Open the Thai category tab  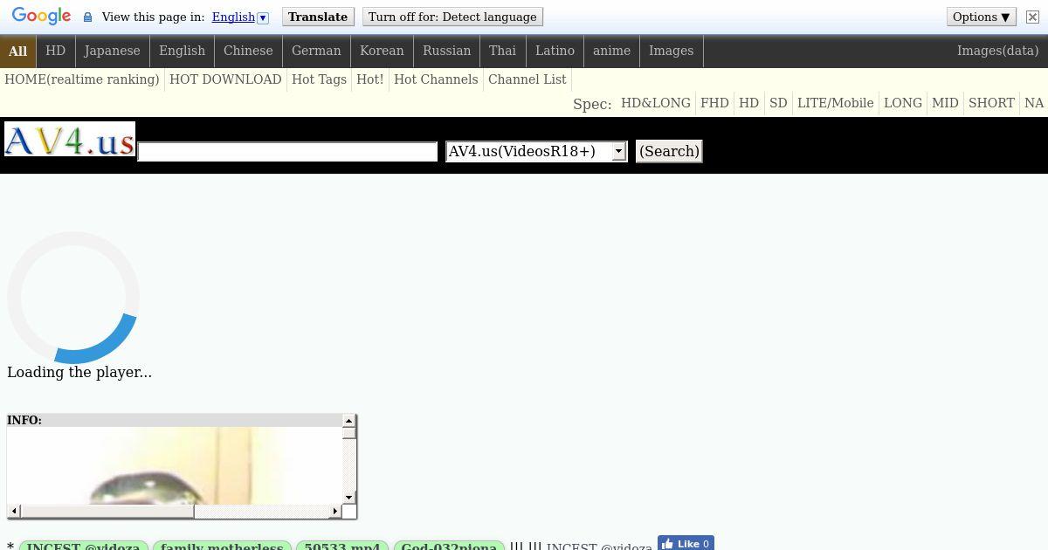tap(502, 51)
